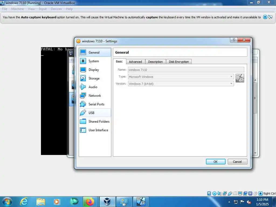This screenshot has width=276, height=207.
Task: Click the Name input field
Action: [x=186, y=70]
